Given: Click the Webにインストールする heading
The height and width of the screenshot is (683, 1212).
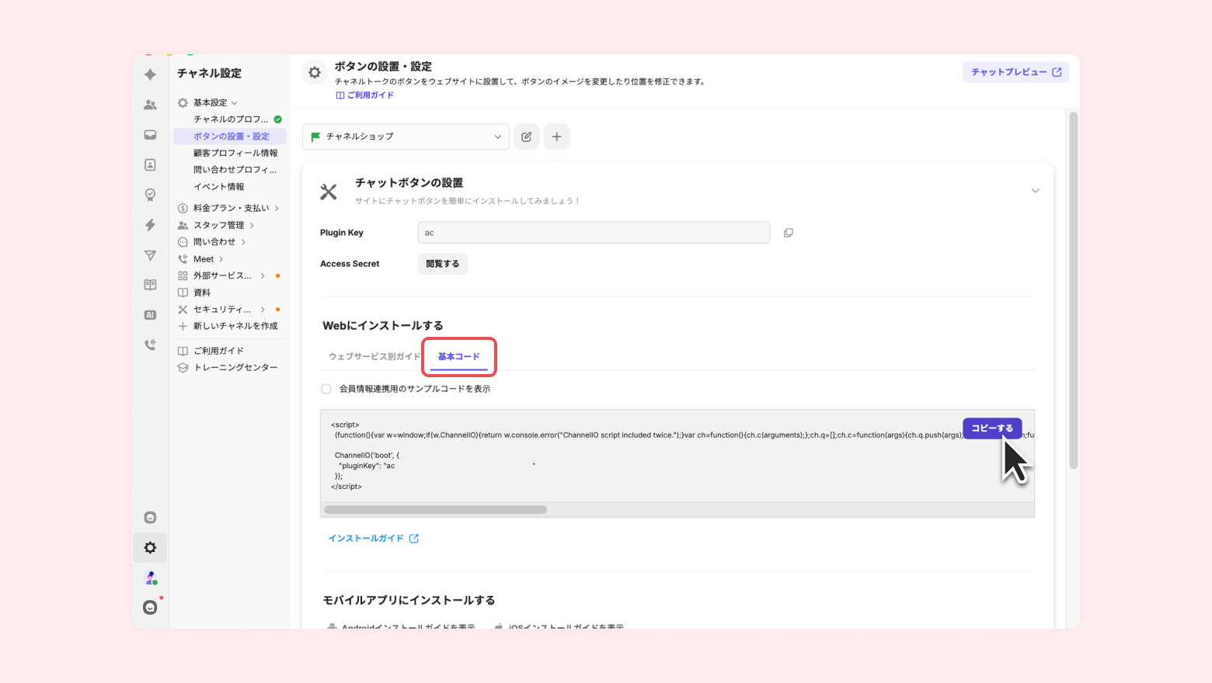Looking at the screenshot, I should (x=383, y=326).
